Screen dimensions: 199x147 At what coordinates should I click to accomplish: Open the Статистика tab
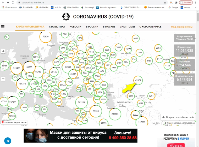pyautogui.click(x=57, y=27)
